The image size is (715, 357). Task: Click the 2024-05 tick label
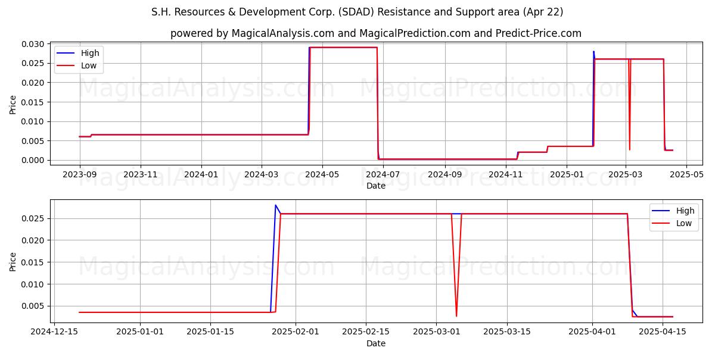[322, 174]
